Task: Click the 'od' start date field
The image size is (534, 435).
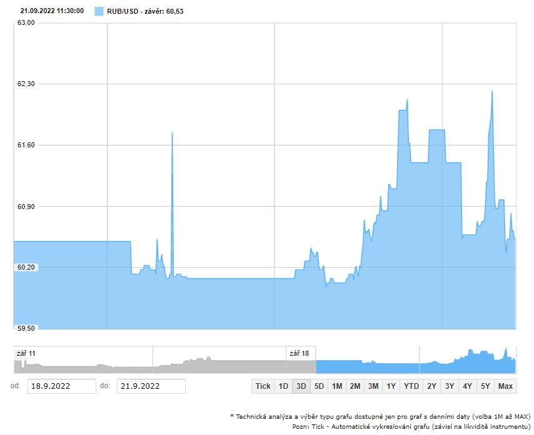Action: (61, 386)
